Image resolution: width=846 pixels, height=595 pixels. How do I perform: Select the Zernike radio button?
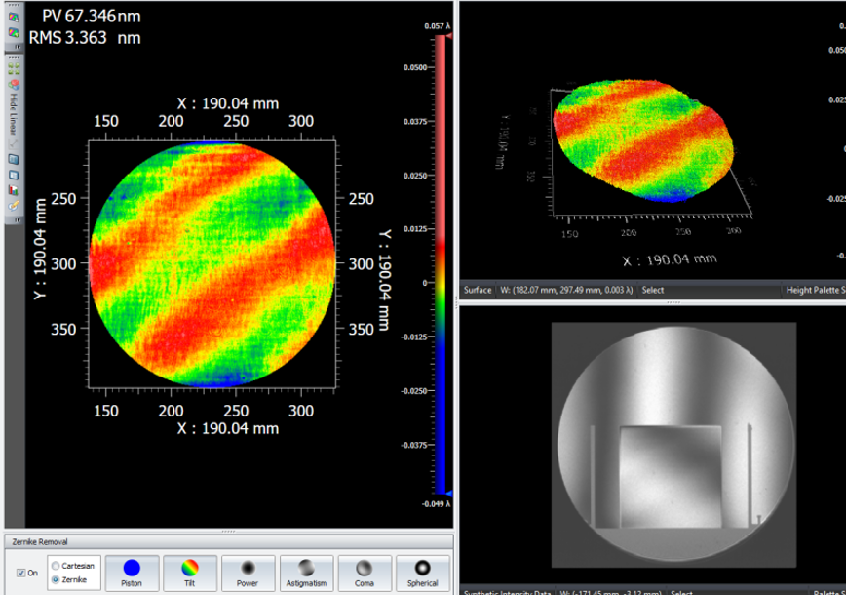coord(55,579)
